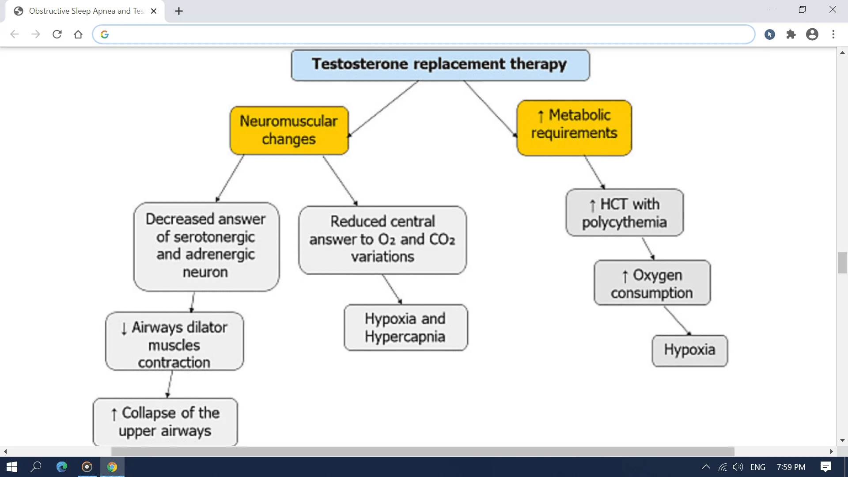The image size is (848, 477).
Task: Open a new tab with plus button
Action: click(179, 11)
